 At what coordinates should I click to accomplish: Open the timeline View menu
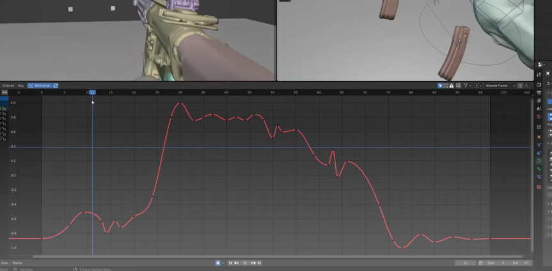coord(4,263)
